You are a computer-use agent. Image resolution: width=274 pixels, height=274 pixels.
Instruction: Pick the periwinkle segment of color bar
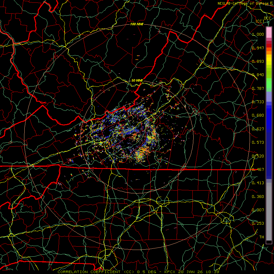pyautogui.click(x=269, y=97)
